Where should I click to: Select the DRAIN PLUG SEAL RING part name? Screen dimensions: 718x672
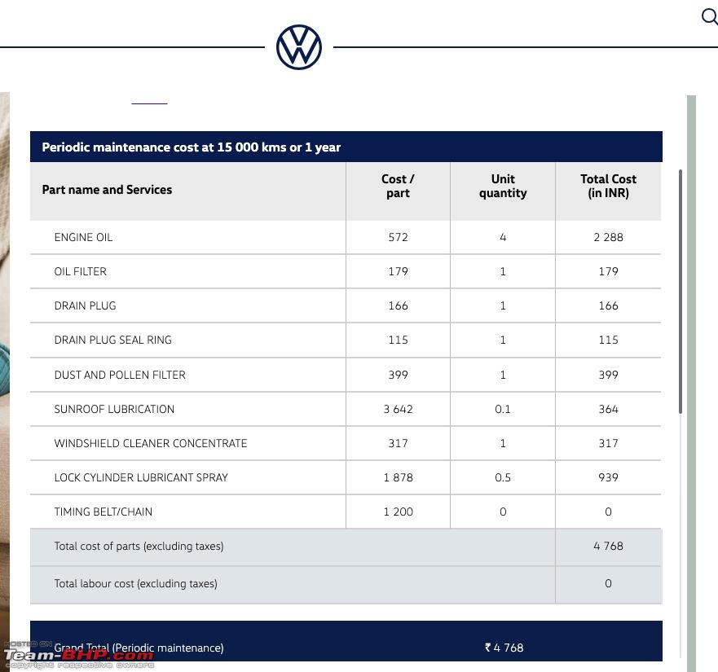[x=112, y=340]
